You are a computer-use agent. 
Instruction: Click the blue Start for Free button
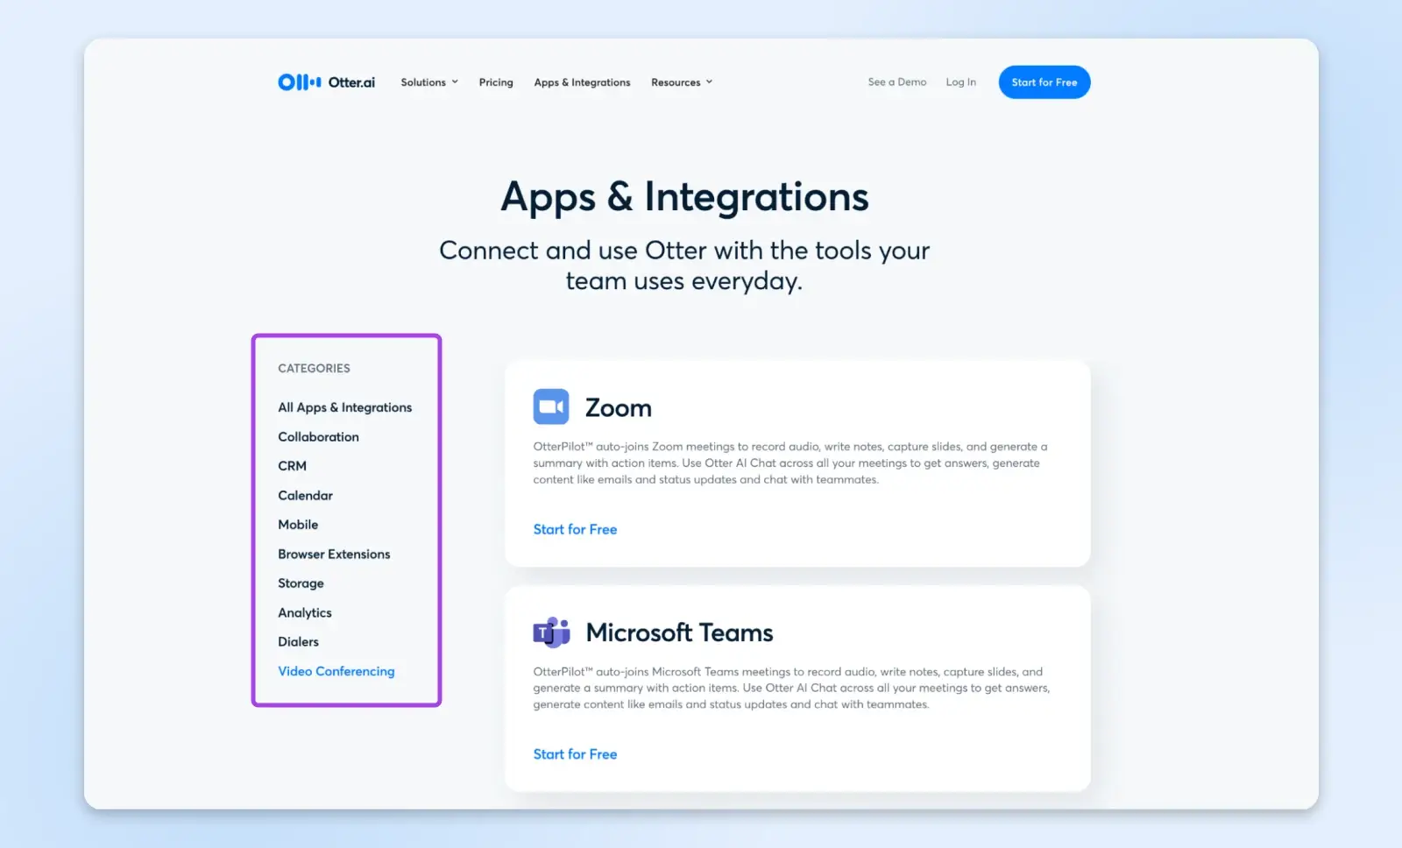click(1044, 82)
